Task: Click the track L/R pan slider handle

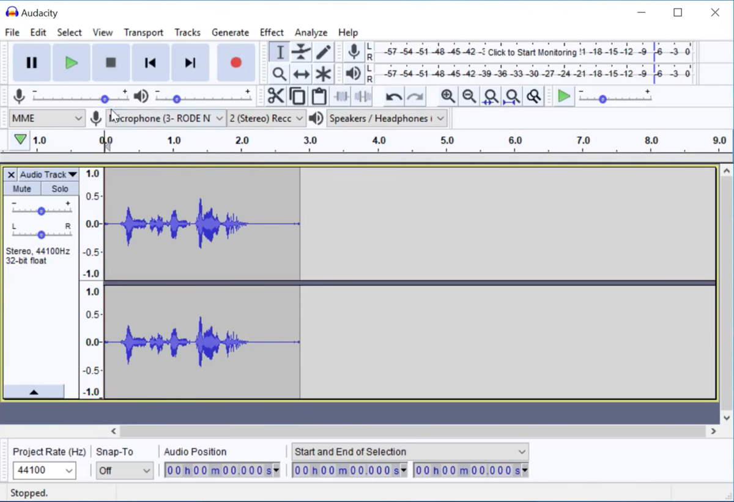Action: pos(41,235)
